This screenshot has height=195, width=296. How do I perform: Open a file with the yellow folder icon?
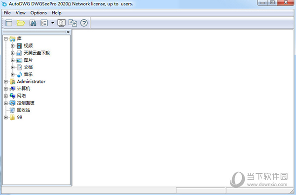(x=21, y=23)
